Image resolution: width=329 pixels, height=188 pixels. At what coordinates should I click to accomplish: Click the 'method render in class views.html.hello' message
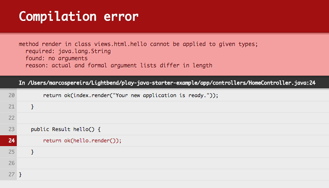click(138, 44)
